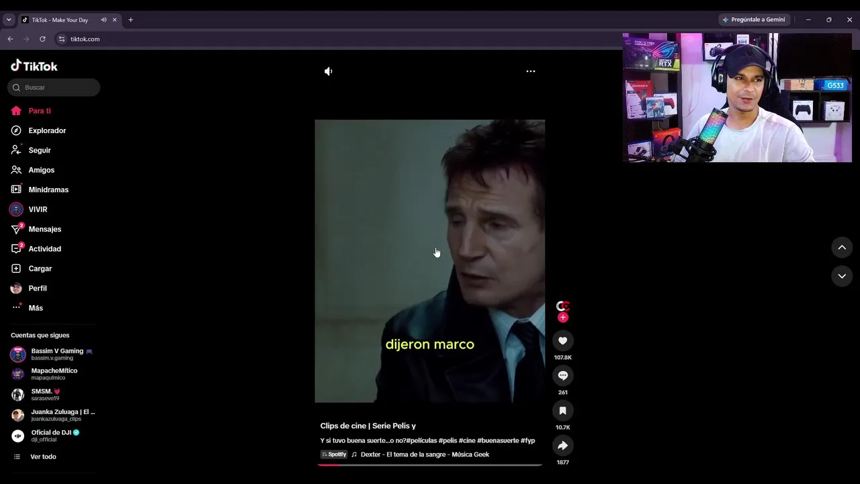Click the #cine hashtag
The width and height of the screenshot is (860, 484).
pos(467,441)
